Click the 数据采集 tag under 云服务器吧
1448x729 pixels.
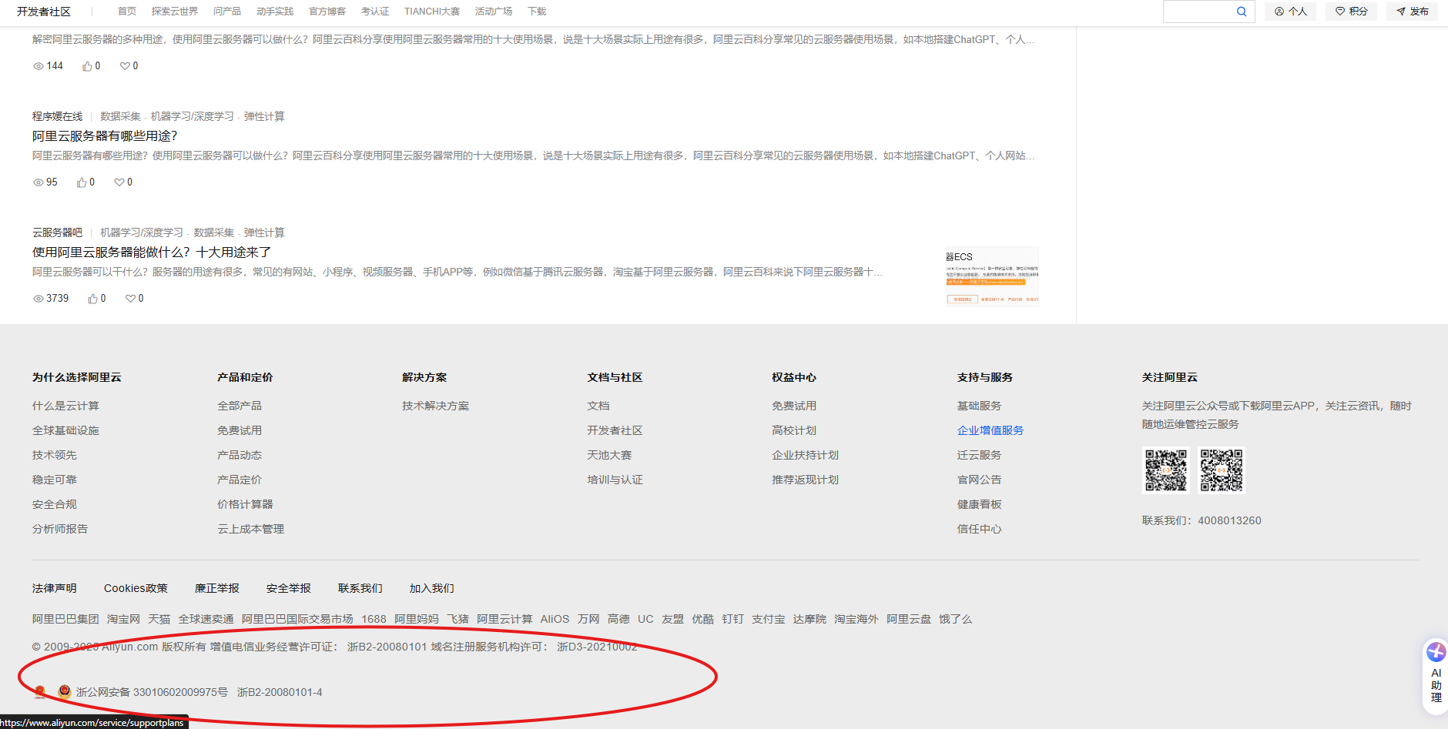[x=213, y=232]
